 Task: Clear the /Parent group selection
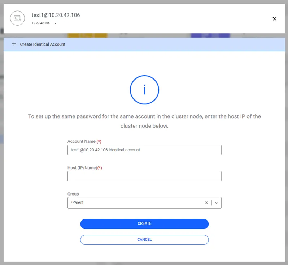pyautogui.click(x=206, y=202)
